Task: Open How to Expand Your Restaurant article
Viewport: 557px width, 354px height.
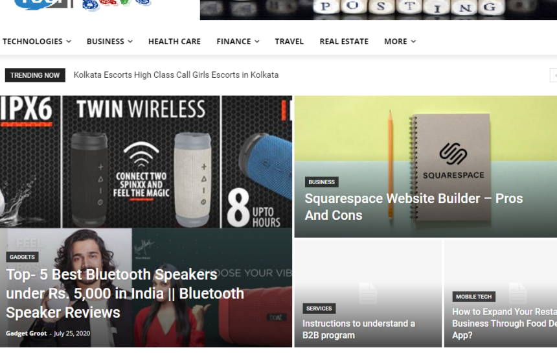Action: click(x=505, y=324)
